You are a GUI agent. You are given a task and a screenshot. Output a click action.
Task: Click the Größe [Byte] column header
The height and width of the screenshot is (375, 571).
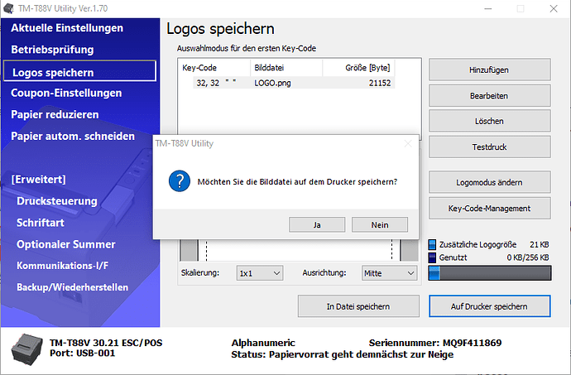click(x=358, y=68)
